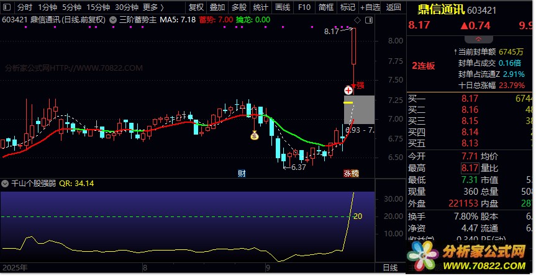Click the month 9 timeline marker
Viewport: 536px width, 276px height.
[268, 268]
